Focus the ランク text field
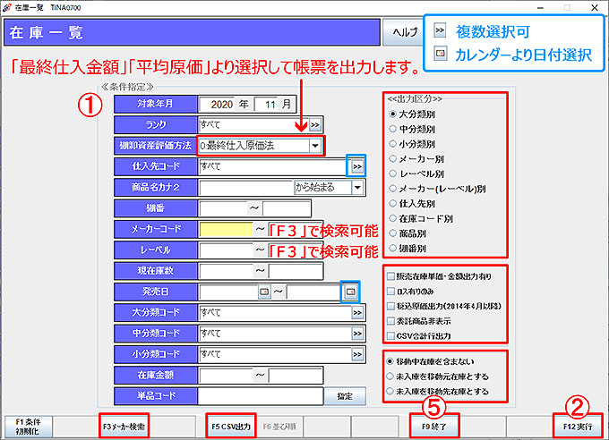The width and height of the screenshot is (609, 440). (x=253, y=125)
